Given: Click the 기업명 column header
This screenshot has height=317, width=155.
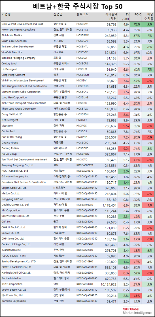Looking at the screenshot, I should pos(6,14).
